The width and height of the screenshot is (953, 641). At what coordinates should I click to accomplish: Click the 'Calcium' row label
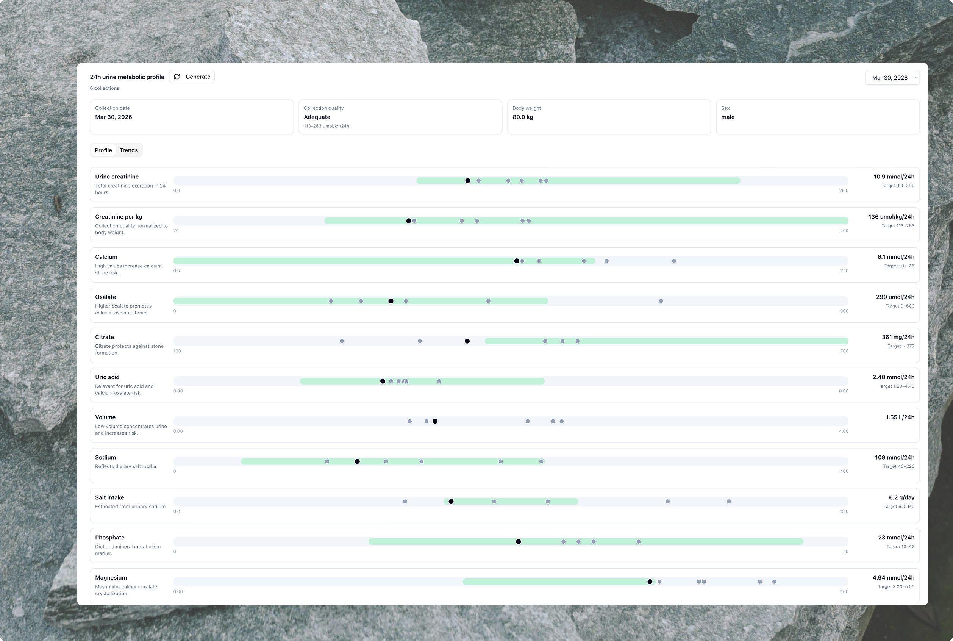(x=106, y=257)
